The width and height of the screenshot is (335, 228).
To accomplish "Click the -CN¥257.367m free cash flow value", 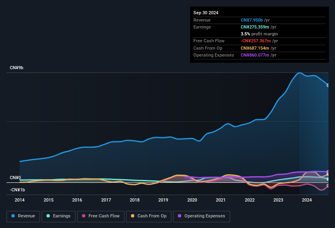I will pyautogui.click(x=255, y=41).
